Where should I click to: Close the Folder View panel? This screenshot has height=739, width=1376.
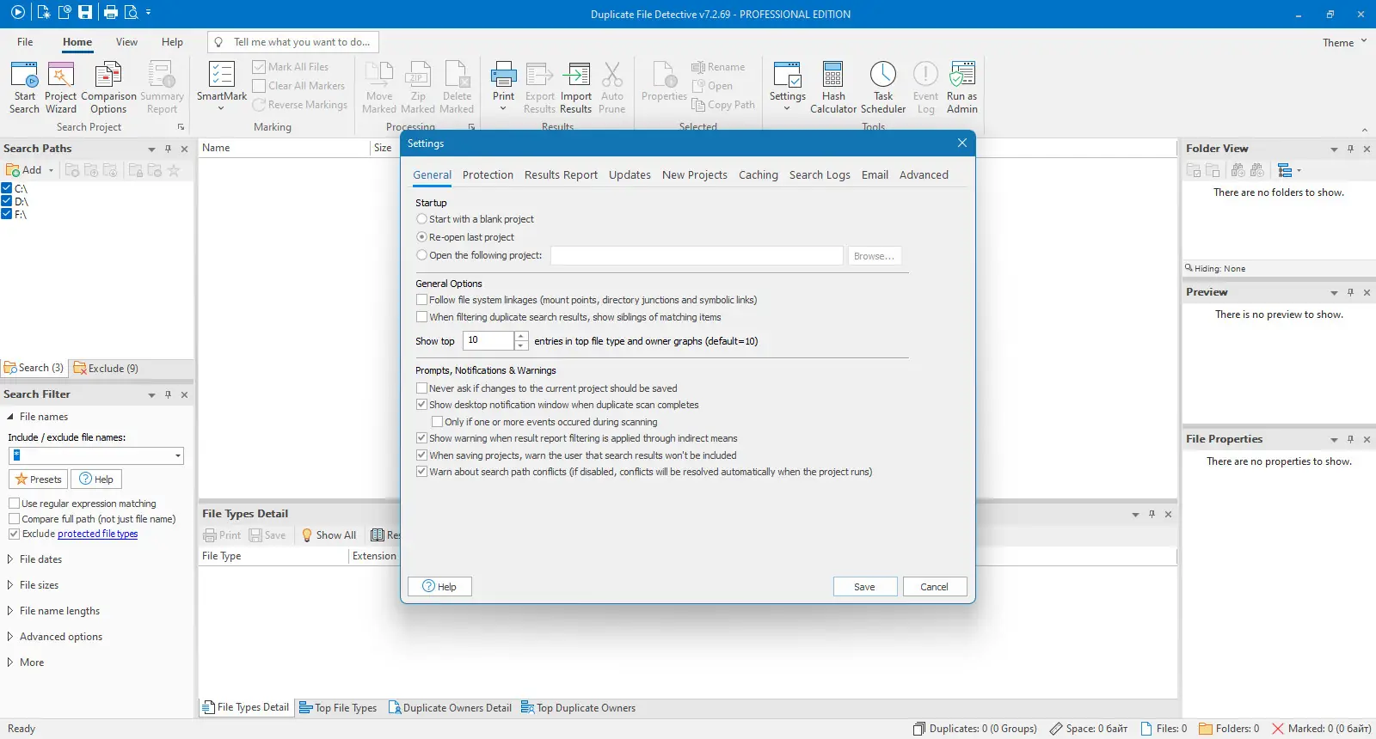pyautogui.click(x=1367, y=149)
